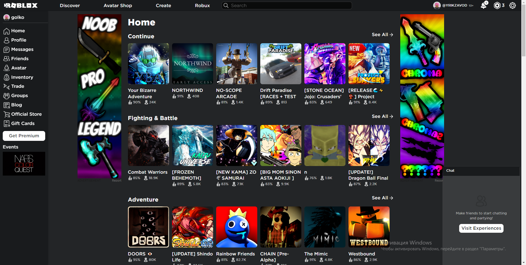The width and height of the screenshot is (526, 265).
Task: Click the Roblox logo
Action: tap(21, 5)
